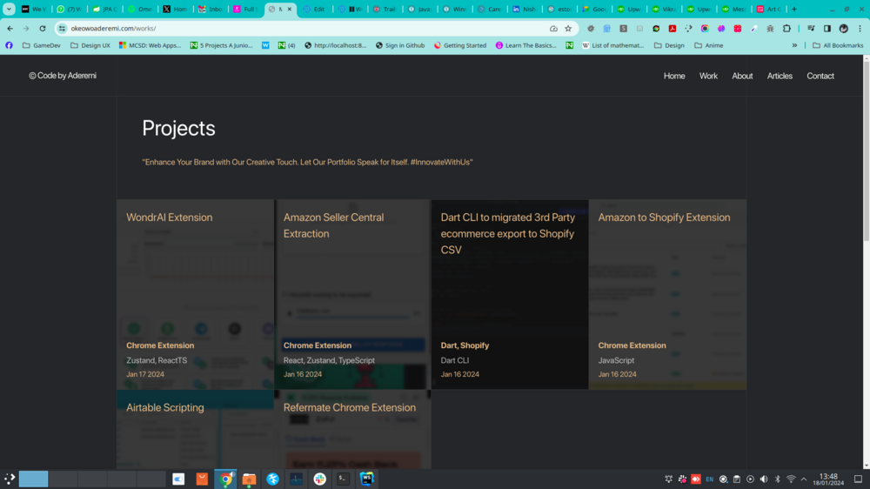This screenshot has height=489, width=870.
Task: Click the Amazon to Shopify Extension title
Action: pos(664,218)
